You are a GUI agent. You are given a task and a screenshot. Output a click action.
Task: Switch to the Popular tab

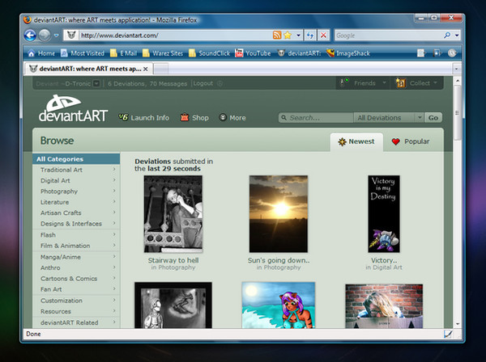[x=411, y=141]
